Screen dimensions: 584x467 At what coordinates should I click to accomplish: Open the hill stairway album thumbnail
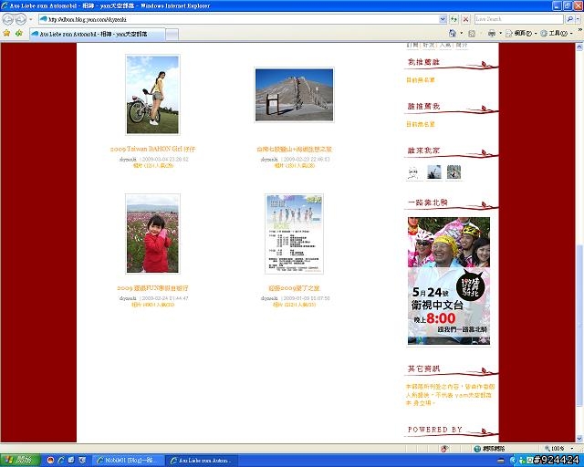pos(294,95)
